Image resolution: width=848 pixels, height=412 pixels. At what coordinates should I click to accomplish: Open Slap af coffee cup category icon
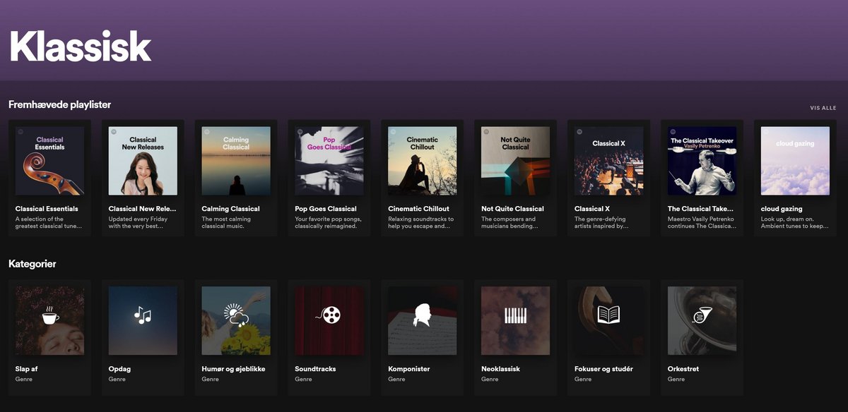49,317
